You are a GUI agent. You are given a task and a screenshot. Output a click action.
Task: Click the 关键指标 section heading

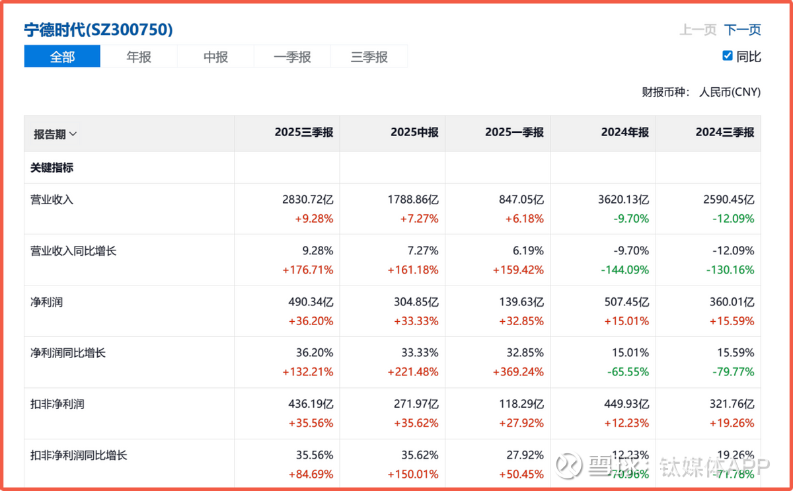point(52,168)
